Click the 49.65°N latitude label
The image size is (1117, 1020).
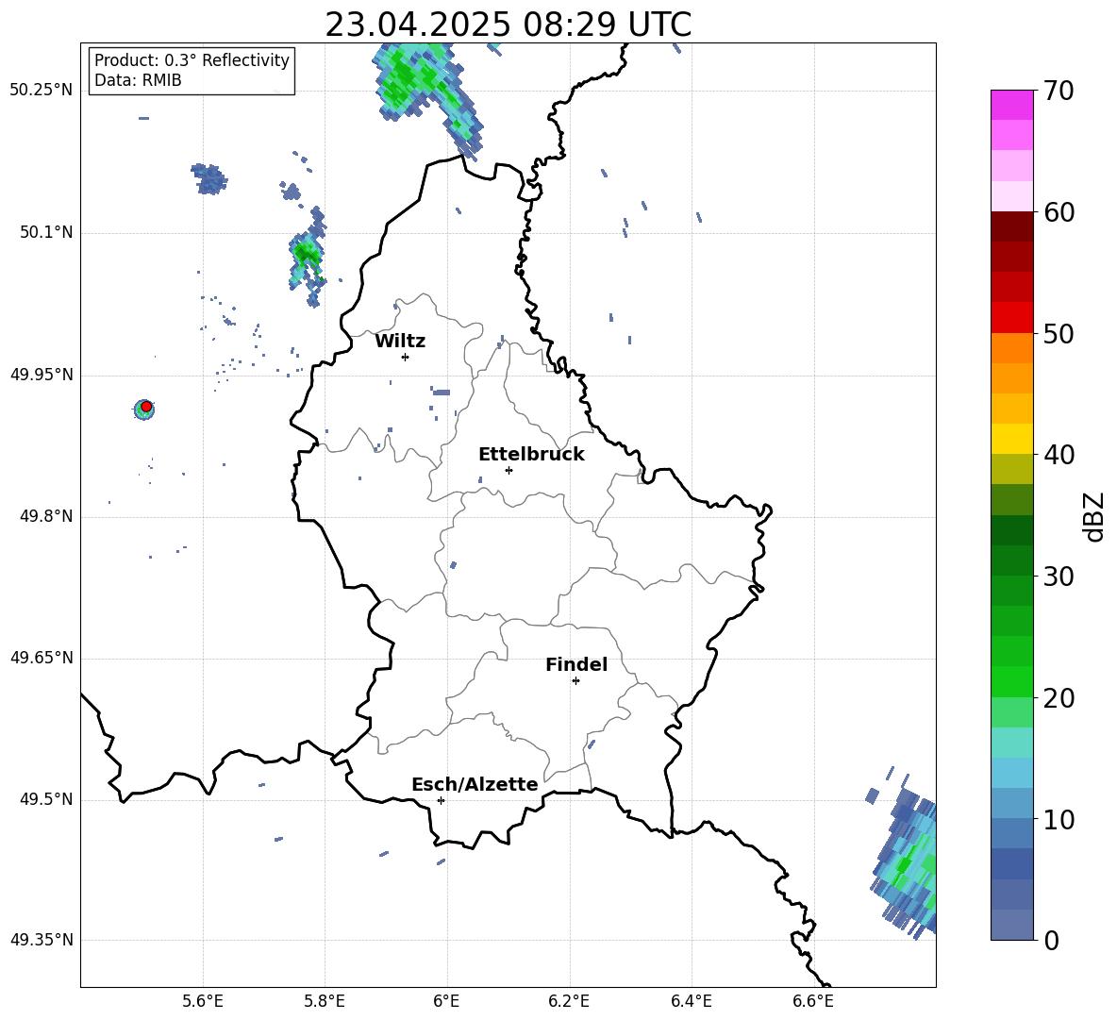tap(42, 658)
